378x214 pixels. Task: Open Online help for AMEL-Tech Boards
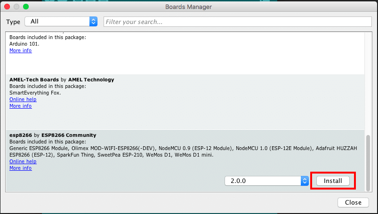(x=23, y=99)
